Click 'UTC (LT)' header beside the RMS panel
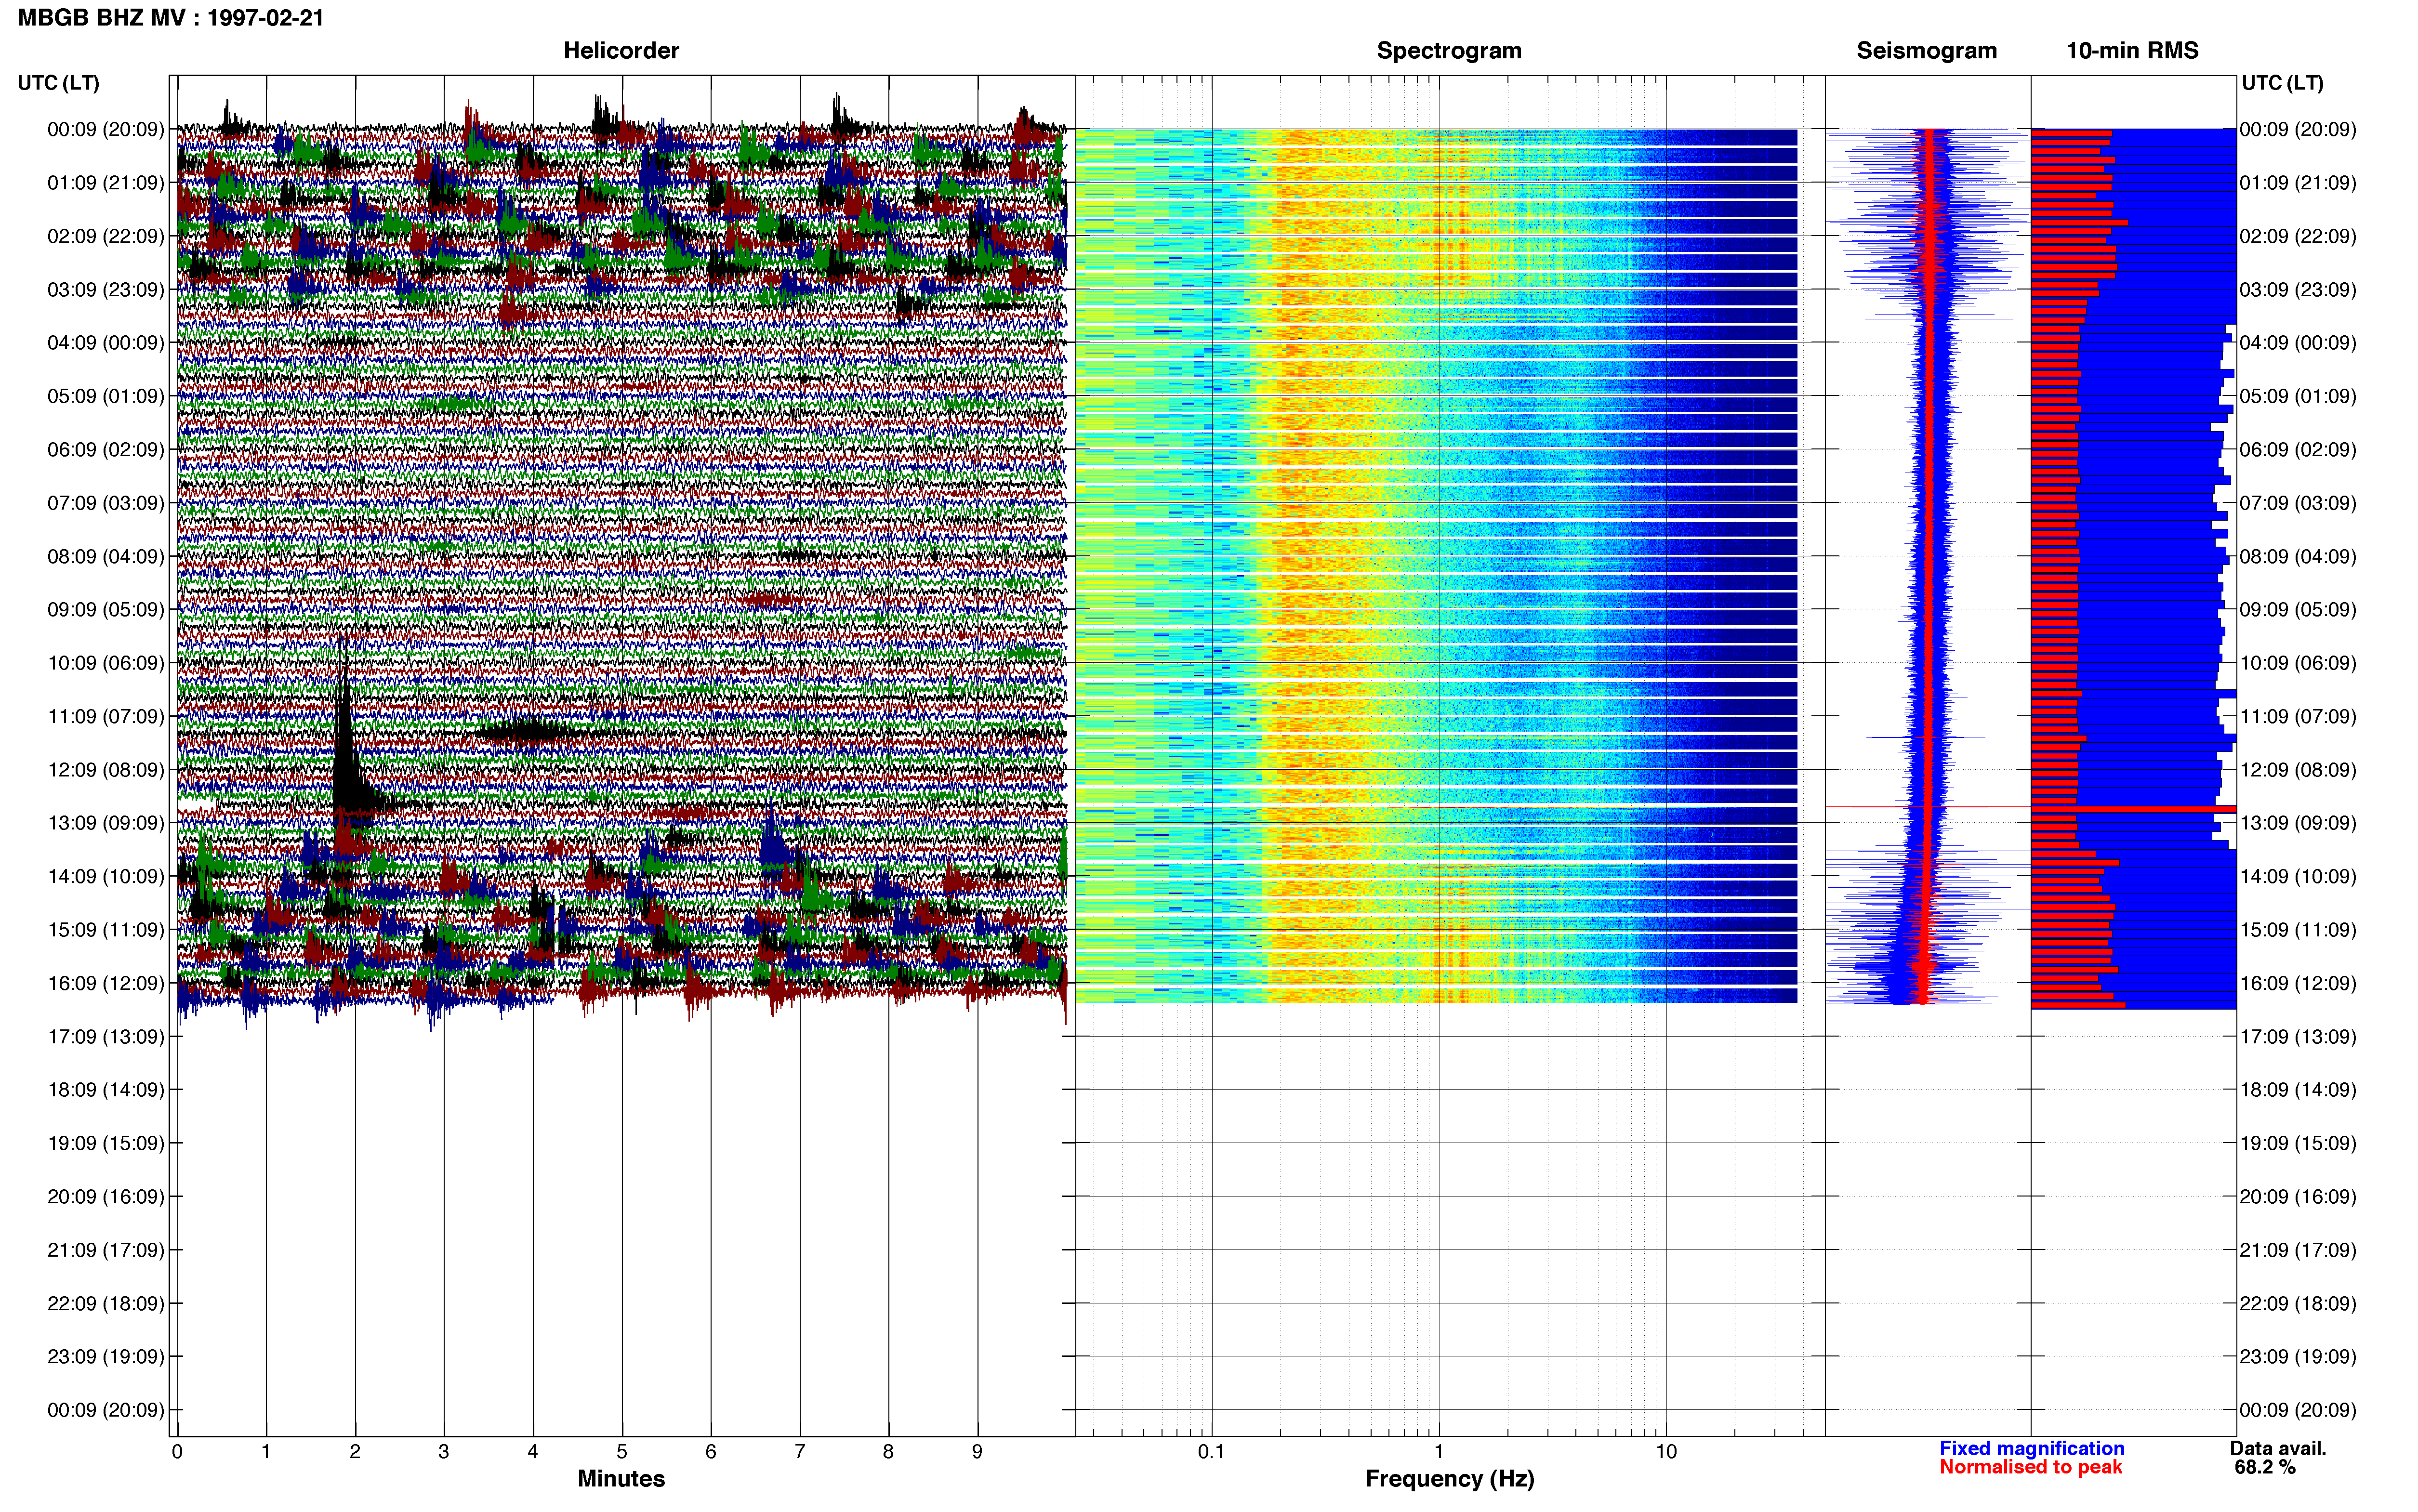Image resolution: width=2418 pixels, height=1512 pixels. [2282, 83]
